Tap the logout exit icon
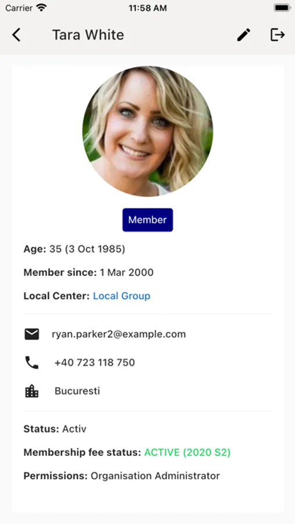295x524 pixels. [x=278, y=35]
